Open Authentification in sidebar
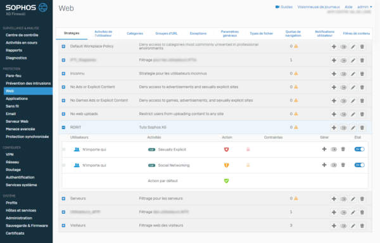Viewport: 380px width, 243px height. [20, 177]
